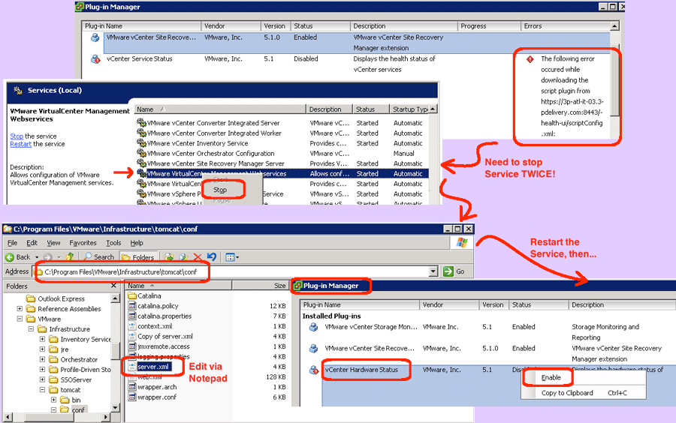
Task: Close the Folders pane with its X
Action: tap(113, 285)
